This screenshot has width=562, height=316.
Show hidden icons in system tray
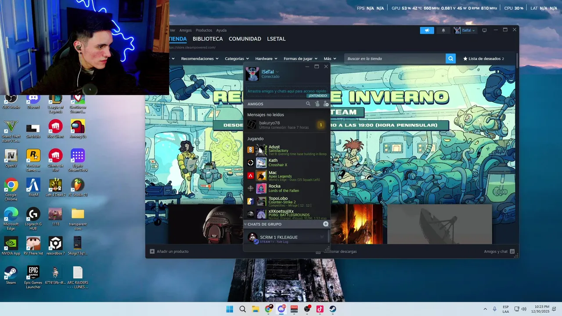pyautogui.click(x=485, y=309)
